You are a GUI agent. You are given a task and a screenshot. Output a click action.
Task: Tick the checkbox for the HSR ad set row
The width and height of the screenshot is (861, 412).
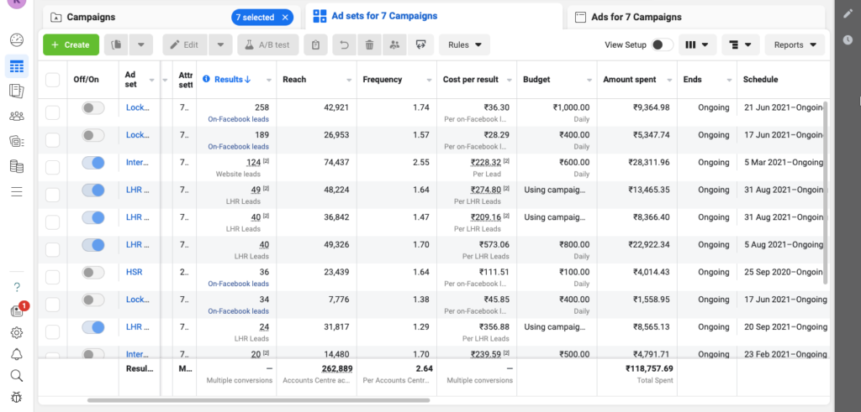click(x=53, y=272)
